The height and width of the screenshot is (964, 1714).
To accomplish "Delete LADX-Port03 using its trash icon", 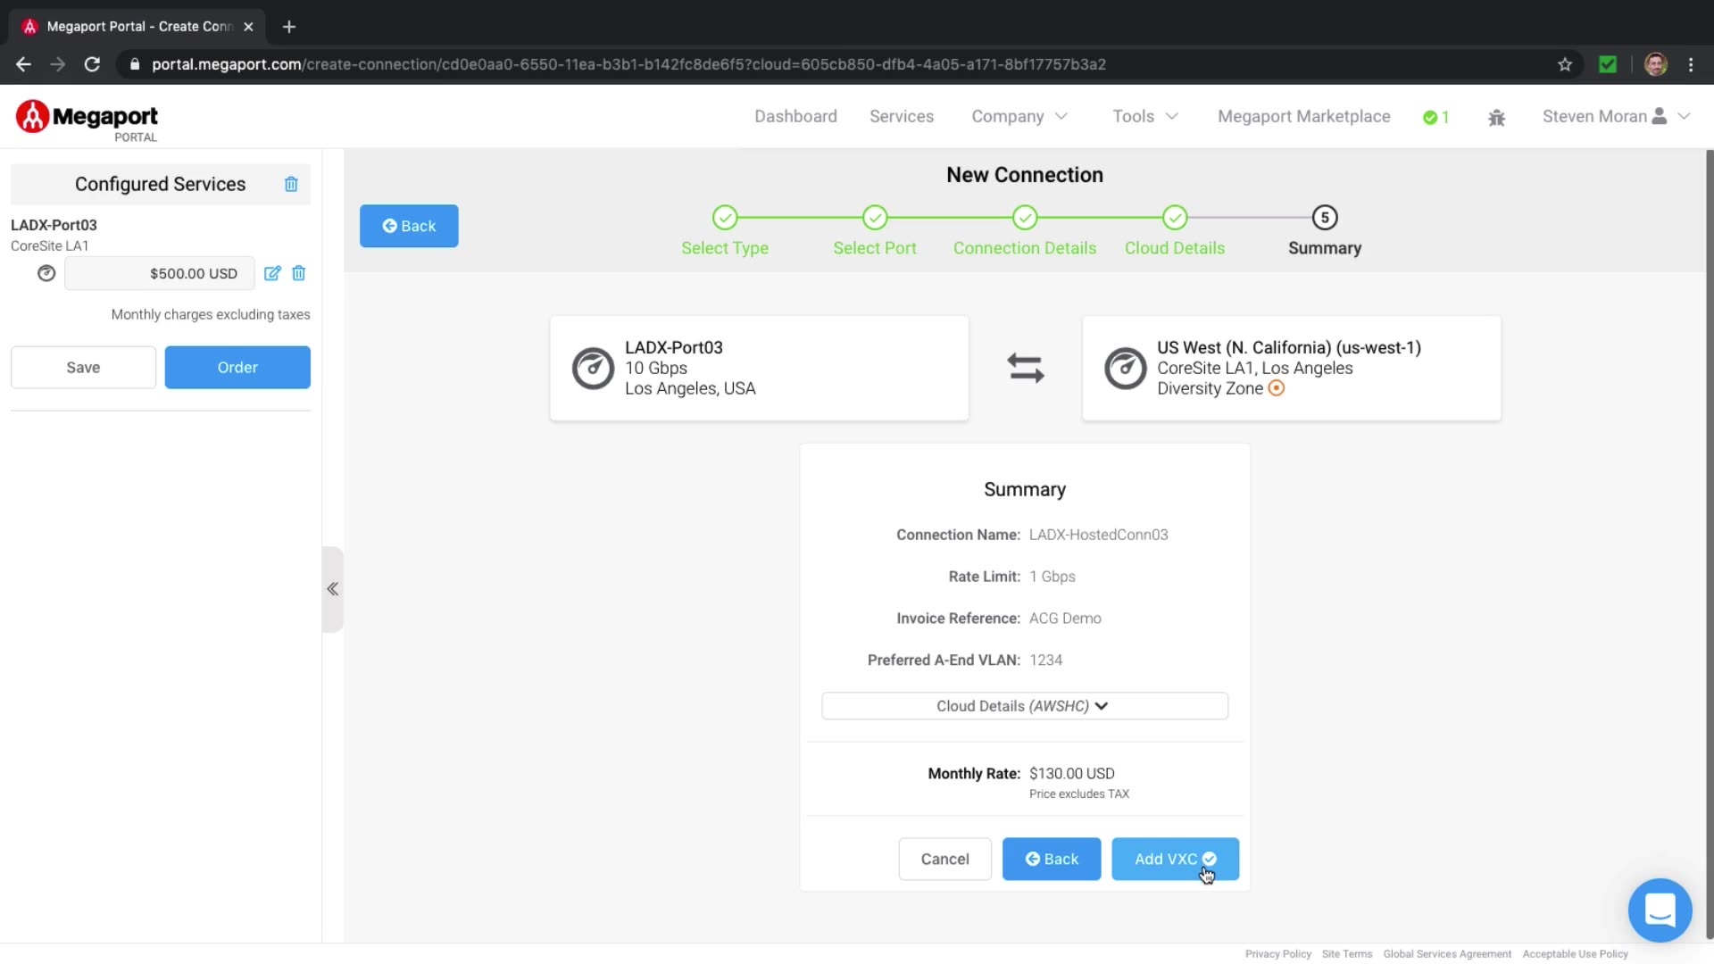I will point(299,273).
